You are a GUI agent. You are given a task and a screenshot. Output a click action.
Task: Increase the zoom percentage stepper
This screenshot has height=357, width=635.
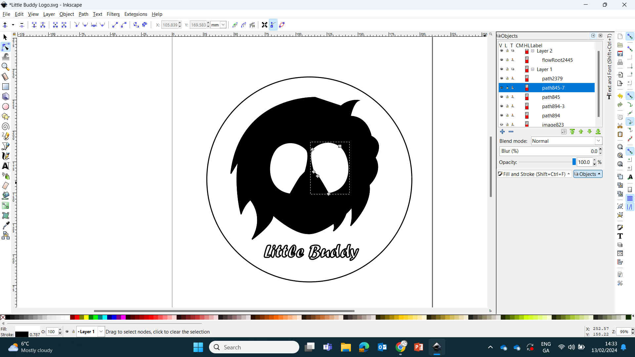click(632, 330)
